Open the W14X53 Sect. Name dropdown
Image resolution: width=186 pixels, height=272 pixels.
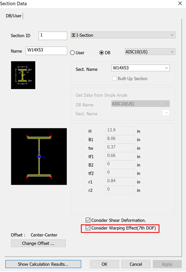[140, 68]
